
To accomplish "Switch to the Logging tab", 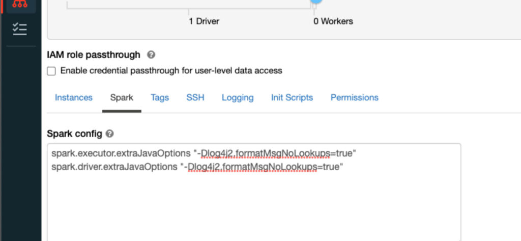I will pos(238,97).
